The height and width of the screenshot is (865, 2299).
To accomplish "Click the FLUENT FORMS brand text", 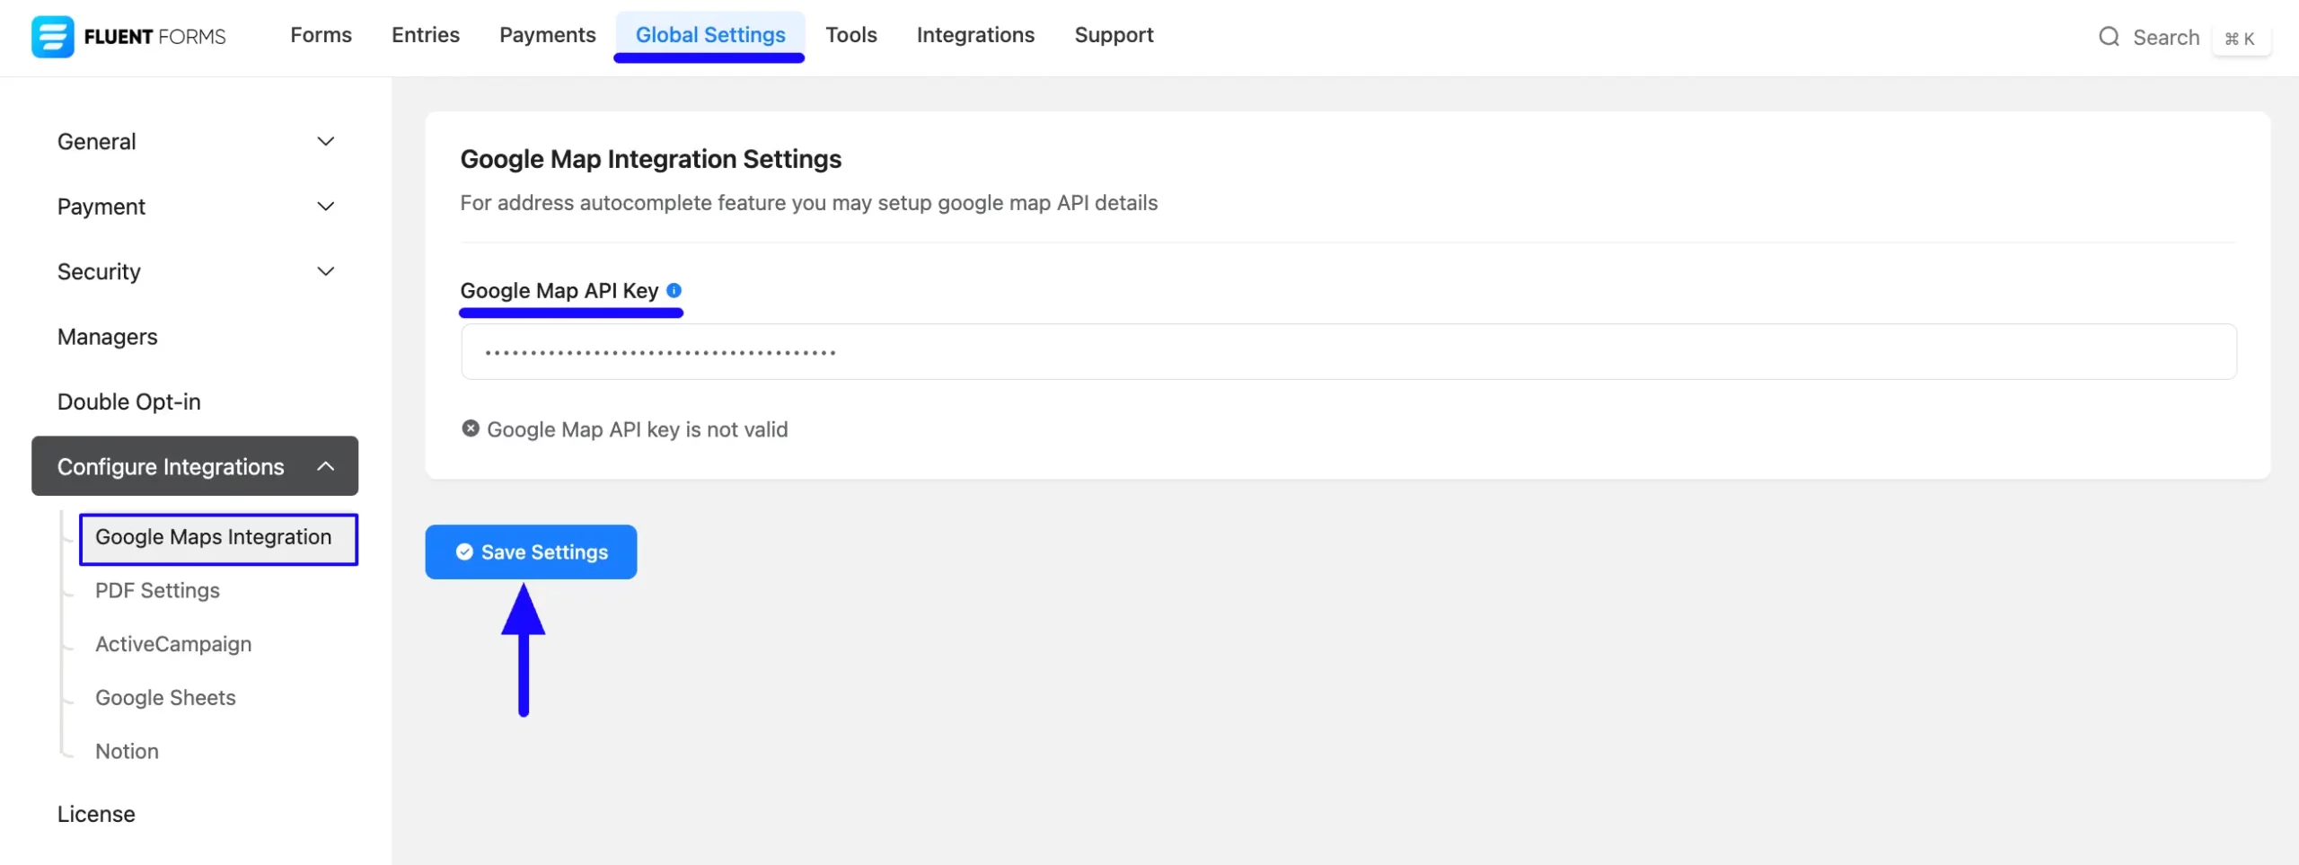I will click(154, 37).
